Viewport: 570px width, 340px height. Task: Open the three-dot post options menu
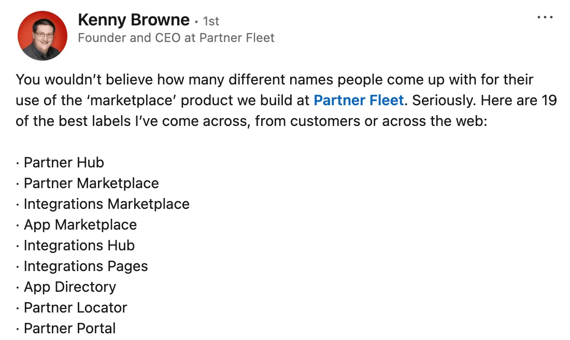[545, 17]
